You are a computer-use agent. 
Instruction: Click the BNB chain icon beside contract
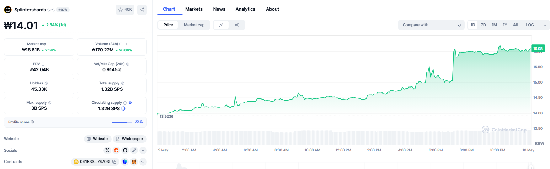(x=76, y=162)
